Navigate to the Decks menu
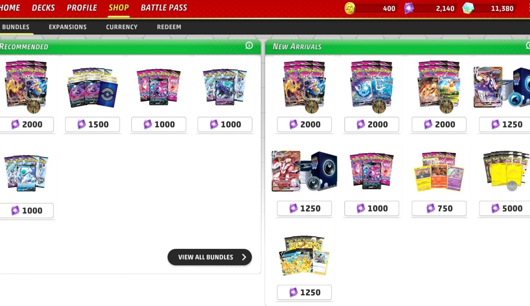The width and height of the screenshot is (530, 306). [x=43, y=8]
